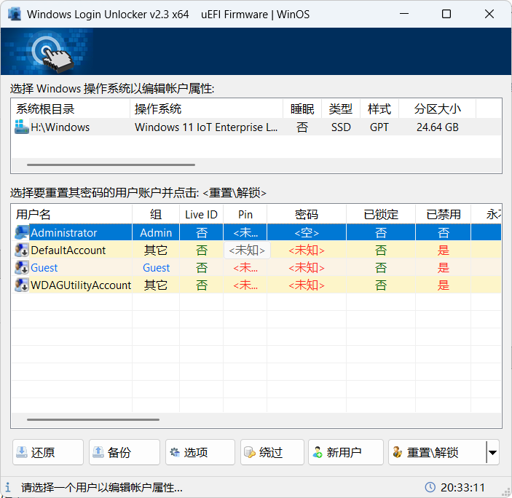The image size is (512, 498).
Task: Click the 样式 column header
Action: 379,108
